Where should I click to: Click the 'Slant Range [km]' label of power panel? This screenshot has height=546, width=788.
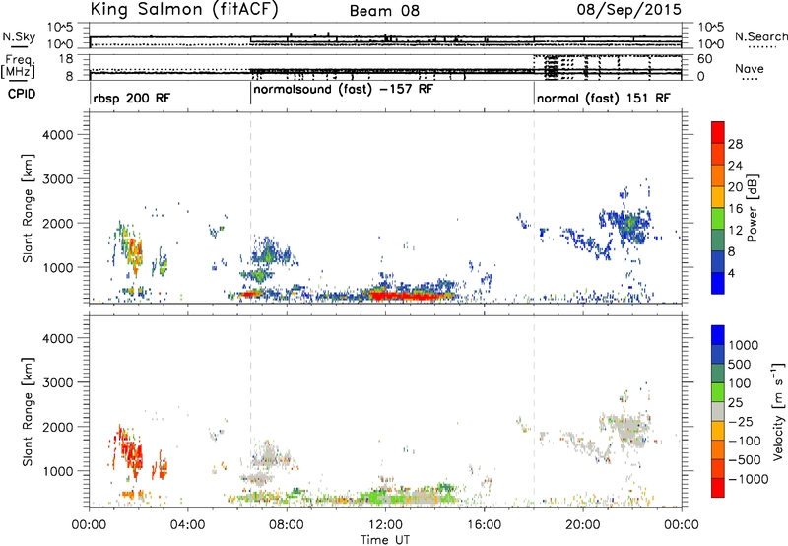pyautogui.click(x=28, y=208)
